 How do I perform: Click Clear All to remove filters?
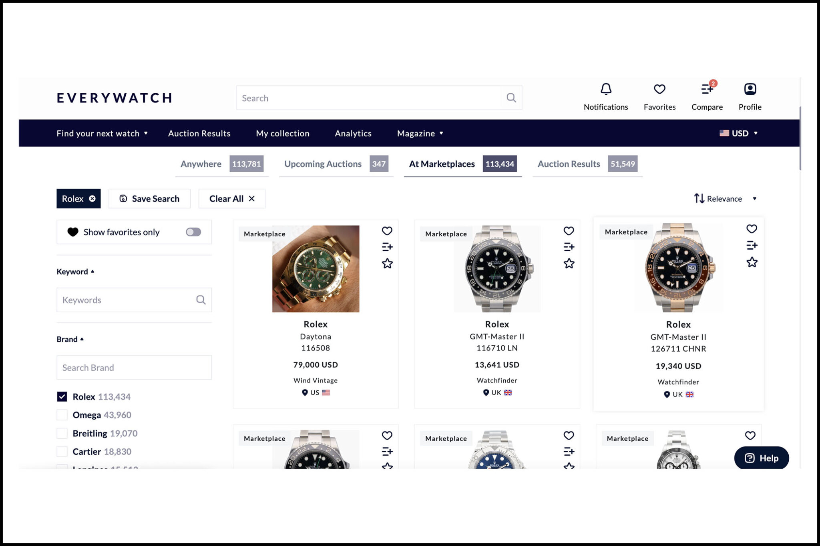coord(231,198)
